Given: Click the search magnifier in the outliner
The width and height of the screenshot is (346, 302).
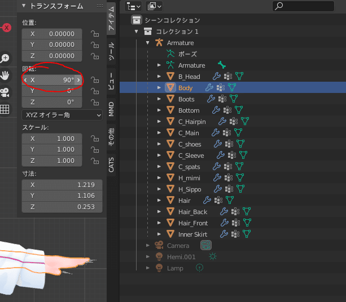Looking at the screenshot, I should coord(279,6).
